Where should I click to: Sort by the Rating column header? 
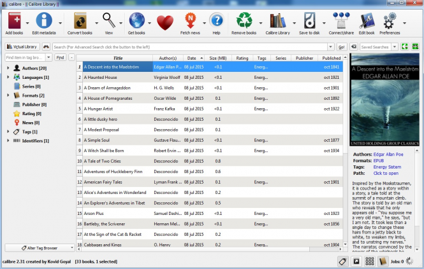pos(242,58)
